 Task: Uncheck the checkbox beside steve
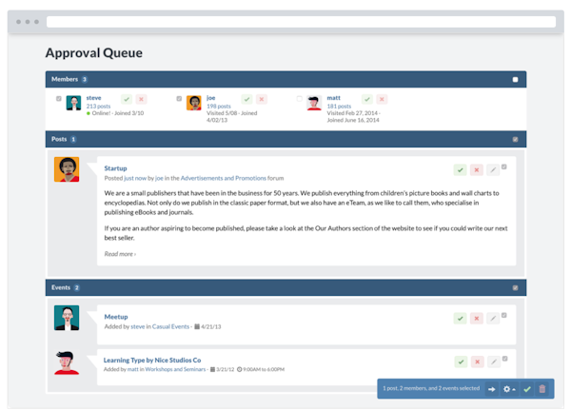point(59,98)
